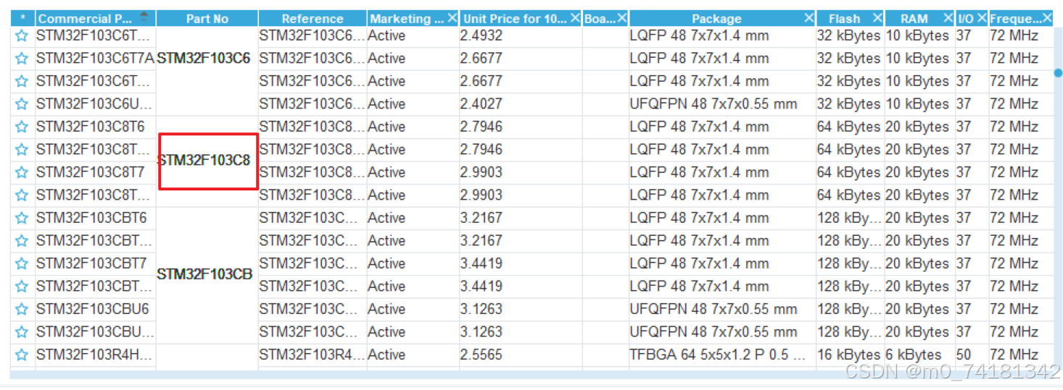Close the Flash column with X icon
Viewport: 1063px width, 390px height.
877,18
